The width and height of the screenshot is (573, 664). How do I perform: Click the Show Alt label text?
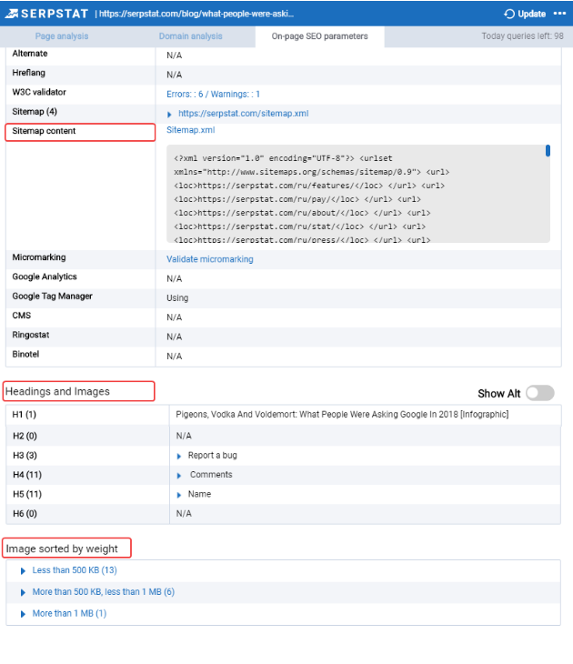click(x=499, y=394)
